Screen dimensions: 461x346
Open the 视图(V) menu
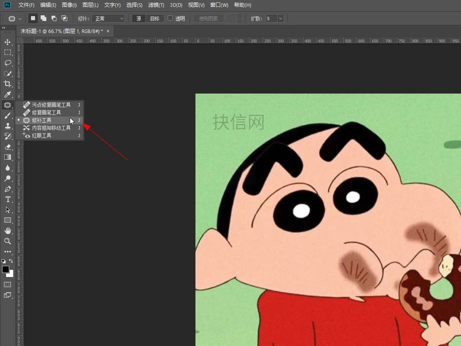pos(196,5)
